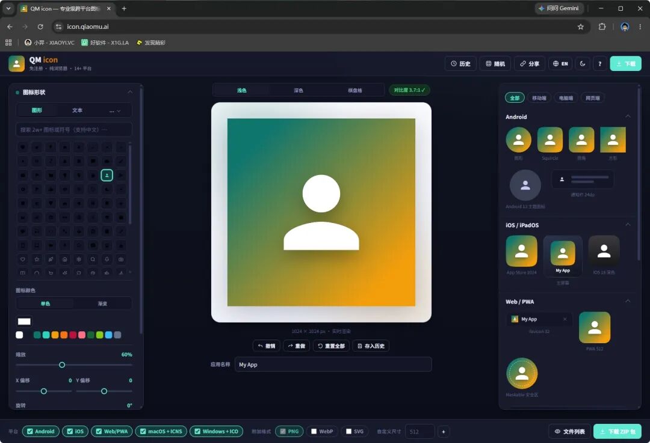Click the 下载 ZIP 包 button

(617, 432)
